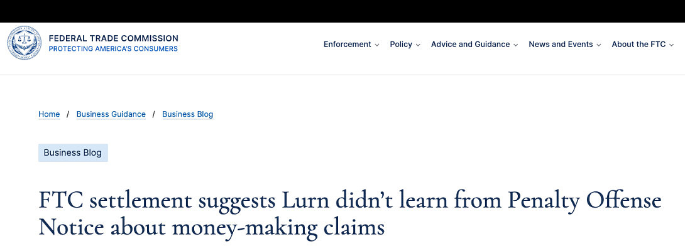Image resolution: width=685 pixels, height=251 pixels.
Task: Open the Enforcement menu
Action: click(347, 45)
